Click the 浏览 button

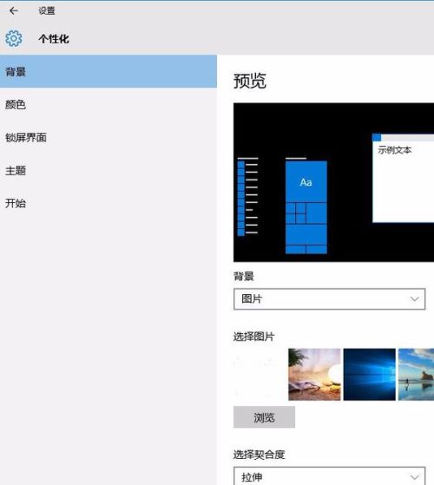pos(264,417)
